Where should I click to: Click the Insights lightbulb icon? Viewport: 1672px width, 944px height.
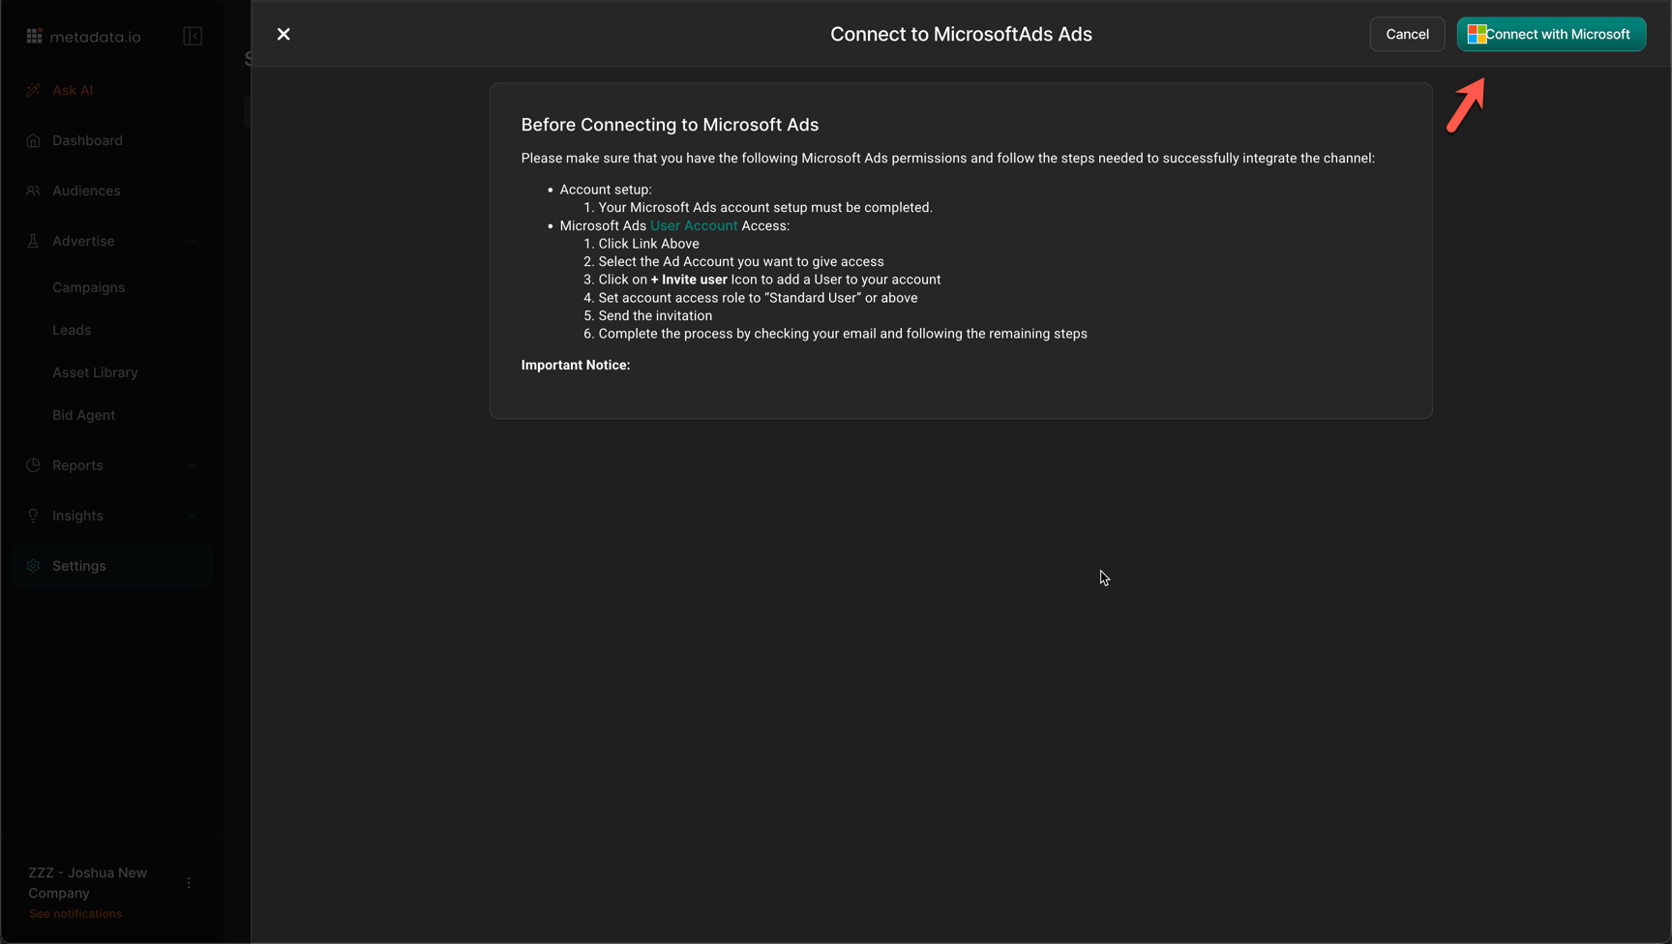tap(34, 516)
